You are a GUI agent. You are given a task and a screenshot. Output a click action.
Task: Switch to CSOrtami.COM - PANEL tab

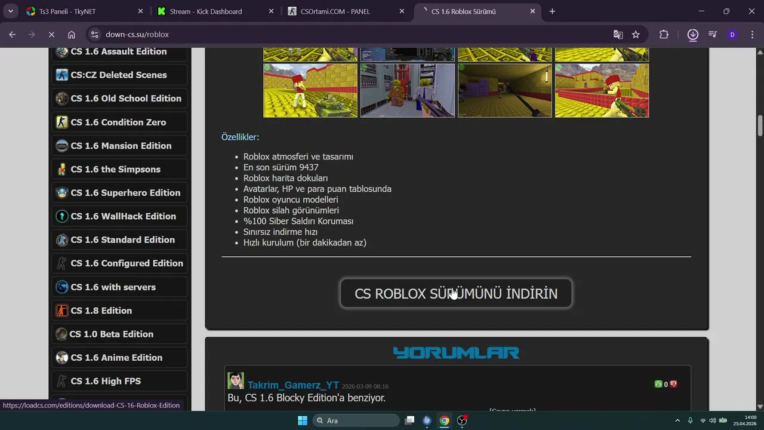pos(346,11)
